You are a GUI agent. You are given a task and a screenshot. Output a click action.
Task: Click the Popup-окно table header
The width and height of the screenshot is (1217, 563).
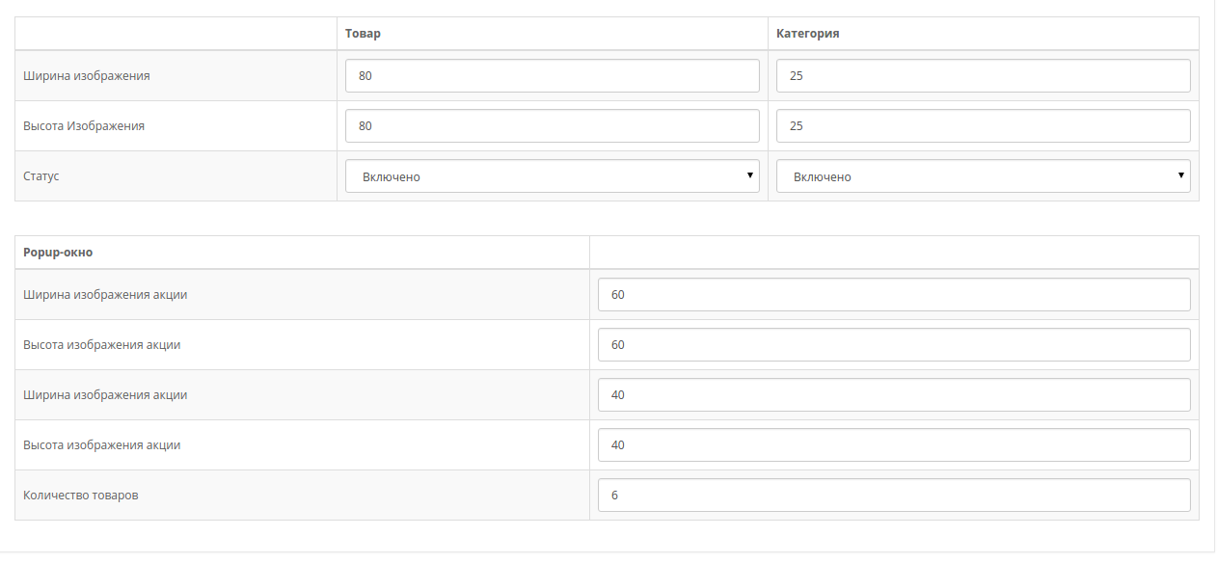click(58, 253)
